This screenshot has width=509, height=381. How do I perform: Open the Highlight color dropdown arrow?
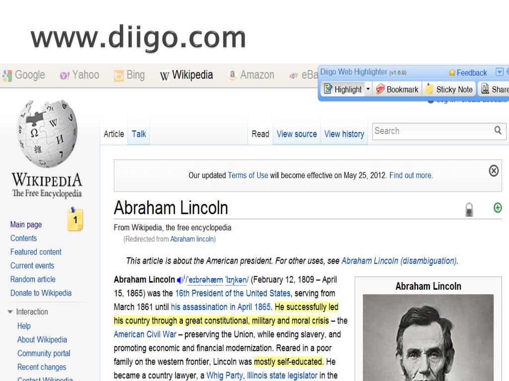(368, 89)
